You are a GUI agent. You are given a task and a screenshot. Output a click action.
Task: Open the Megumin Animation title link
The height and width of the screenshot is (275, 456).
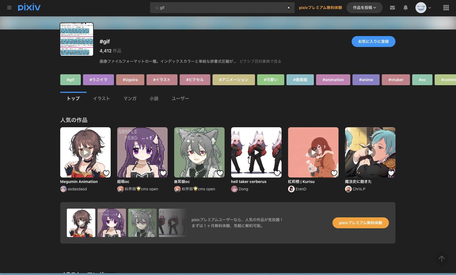79,182
